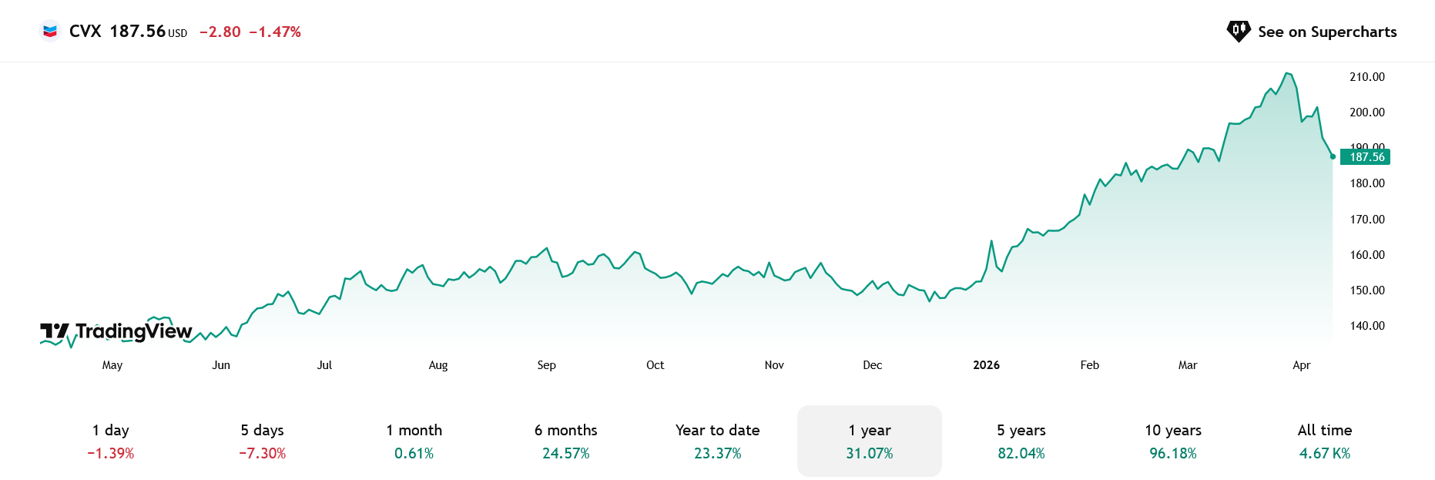Image resolution: width=1435 pixels, height=480 pixels.
Task: Click the Supercharts candlestick icon
Action: point(1238,32)
